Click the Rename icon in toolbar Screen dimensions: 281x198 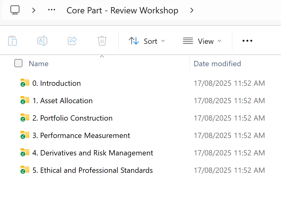point(42,41)
